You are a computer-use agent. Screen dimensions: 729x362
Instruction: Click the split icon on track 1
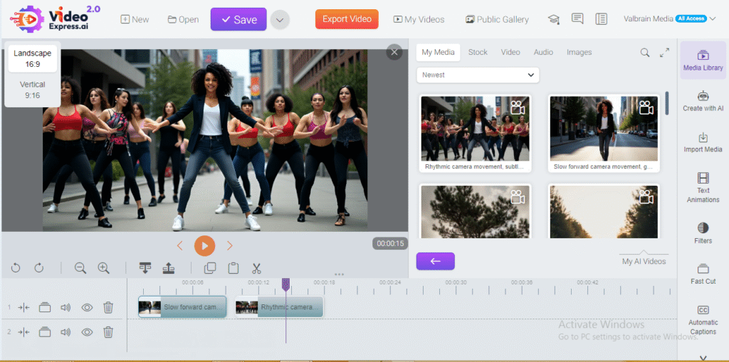[x=24, y=307]
